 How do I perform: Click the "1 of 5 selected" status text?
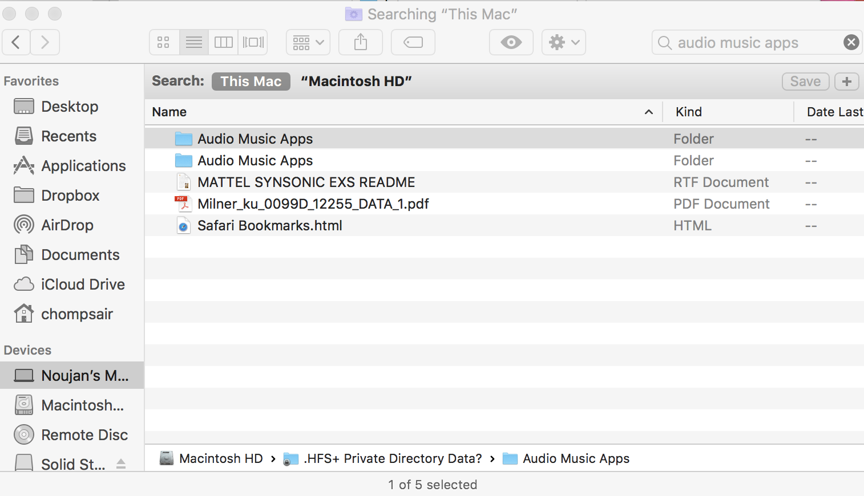coord(433,485)
